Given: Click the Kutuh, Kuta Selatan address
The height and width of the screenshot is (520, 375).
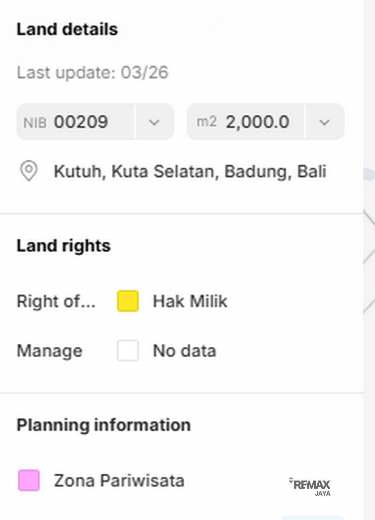Looking at the screenshot, I should coord(190,171).
